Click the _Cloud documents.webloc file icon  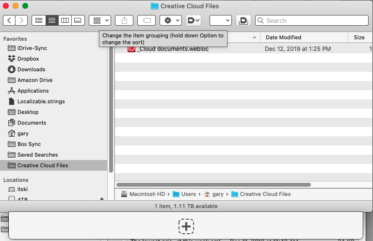tap(131, 49)
